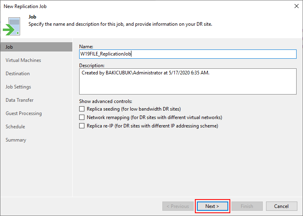Screen dimensions: 303x216
Task: Select the Data Transfer step
Action: pos(20,100)
